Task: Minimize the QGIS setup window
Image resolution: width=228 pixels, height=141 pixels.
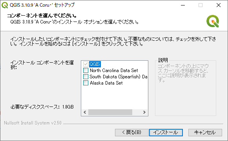Action: pos(183,5)
